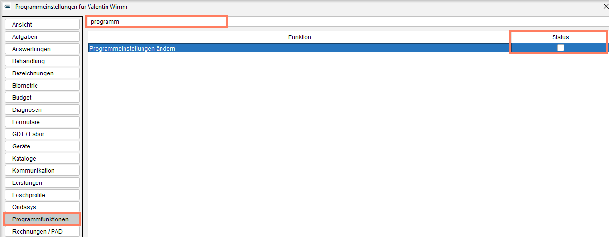Open the Kommunikation category
Image resolution: width=609 pixels, height=237 pixels.
coord(42,170)
